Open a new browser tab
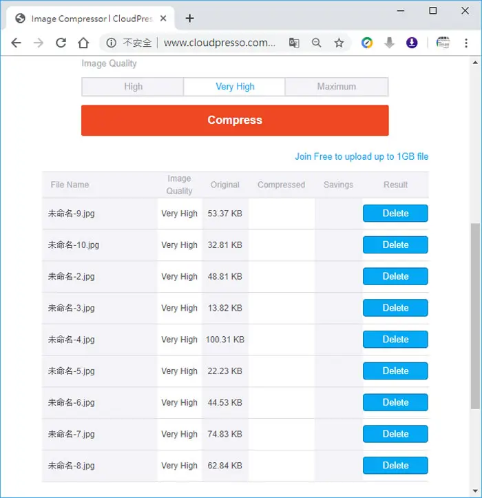Viewport: 482px width, 498px height. [189, 19]
